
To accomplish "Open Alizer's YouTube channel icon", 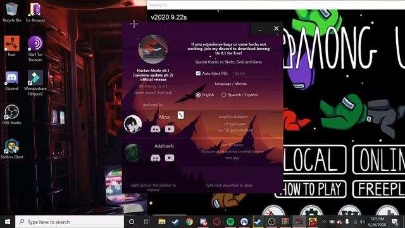I will click(170, 129).
